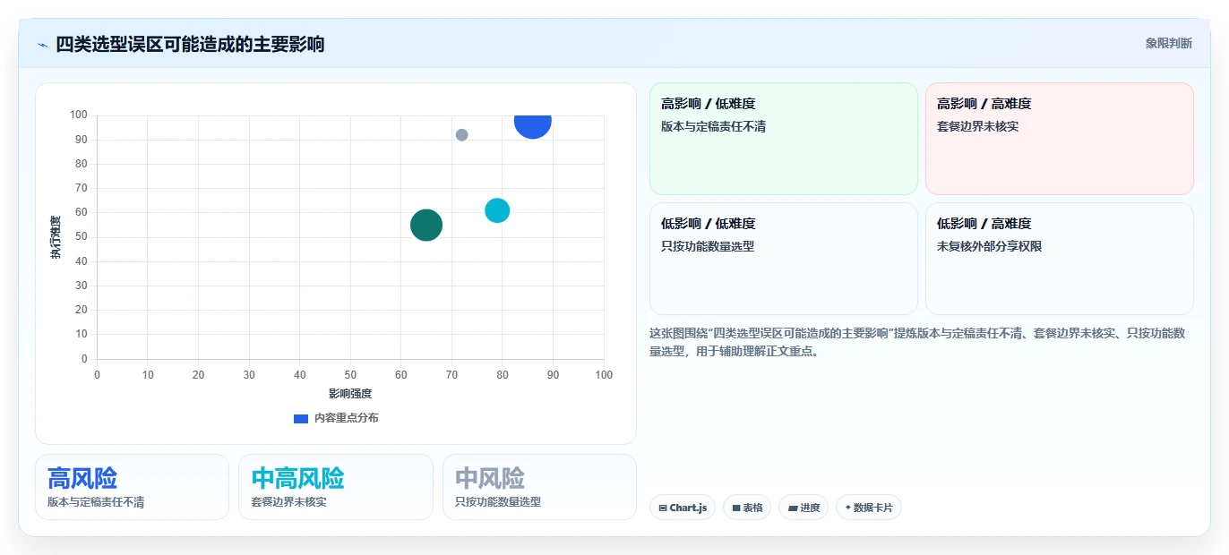Click the 版本与定稿责任不清 caption under 高风险

pos(96,502)
